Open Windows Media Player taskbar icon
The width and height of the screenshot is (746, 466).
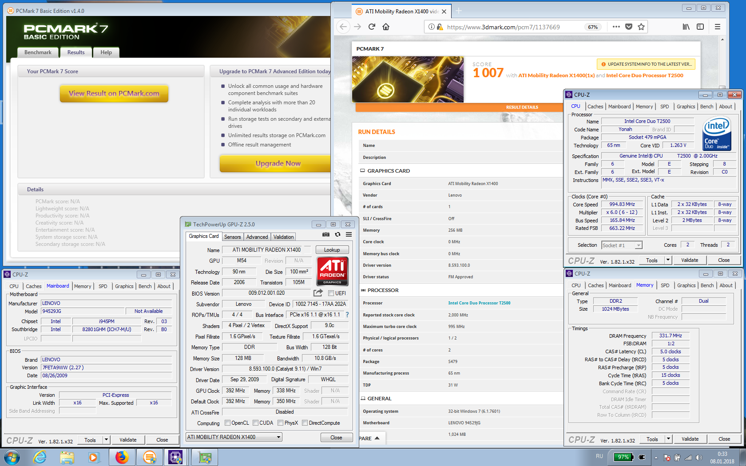coord(94,457)
